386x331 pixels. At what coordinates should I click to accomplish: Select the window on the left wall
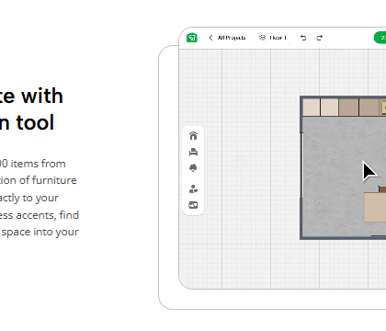[301, 165]
